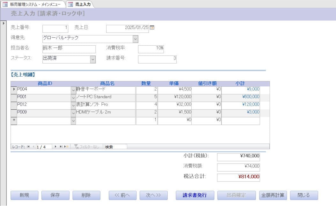Image resolution: width=336 pixels, height=206 pixels.
Task: Click the 消費税率 field showing 10%
Action: point(151,49)
